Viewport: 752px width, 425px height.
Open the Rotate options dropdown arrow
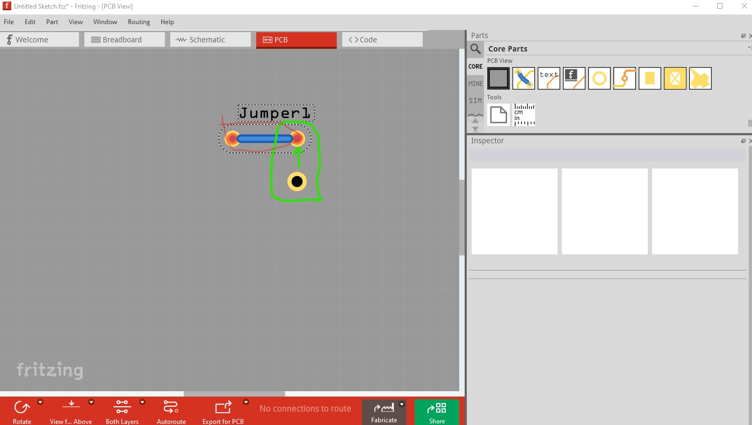[40, 402]
